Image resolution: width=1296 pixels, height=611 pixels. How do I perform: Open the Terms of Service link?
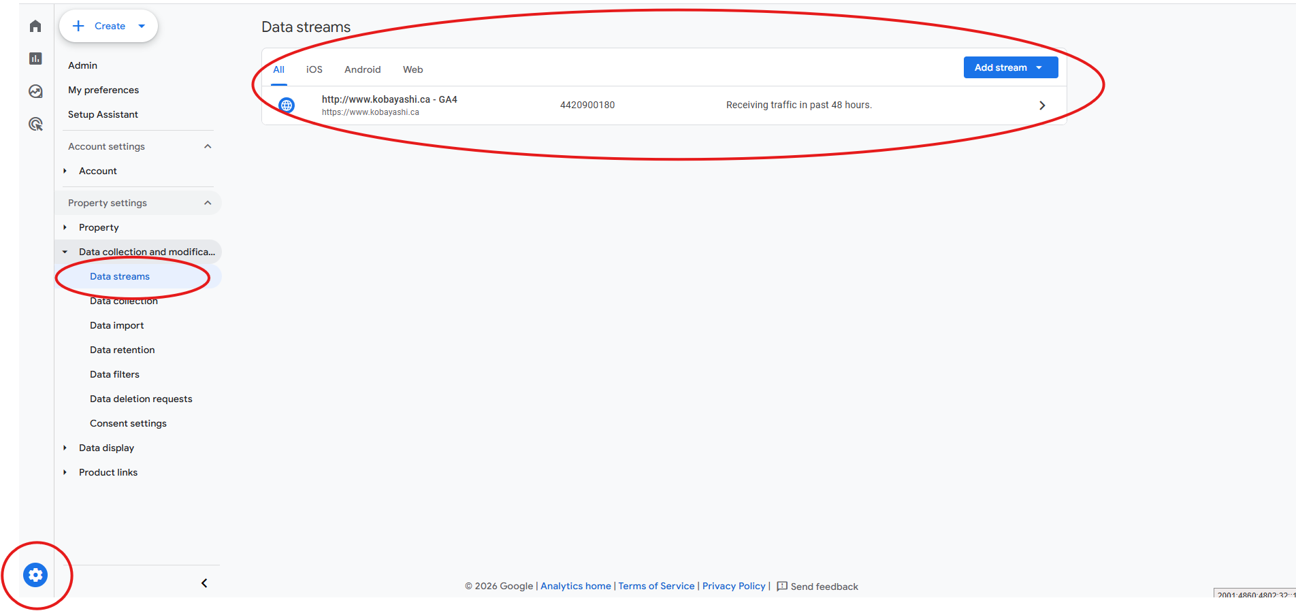point(656,586)
